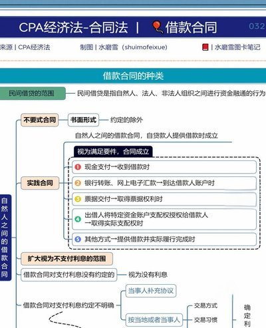Viewport: 266px width, 328px height.
Task: Click the 借款合同 title text
Action: coord(191,27)
